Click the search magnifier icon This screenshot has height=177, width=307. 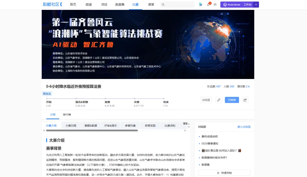click(163, 5)
